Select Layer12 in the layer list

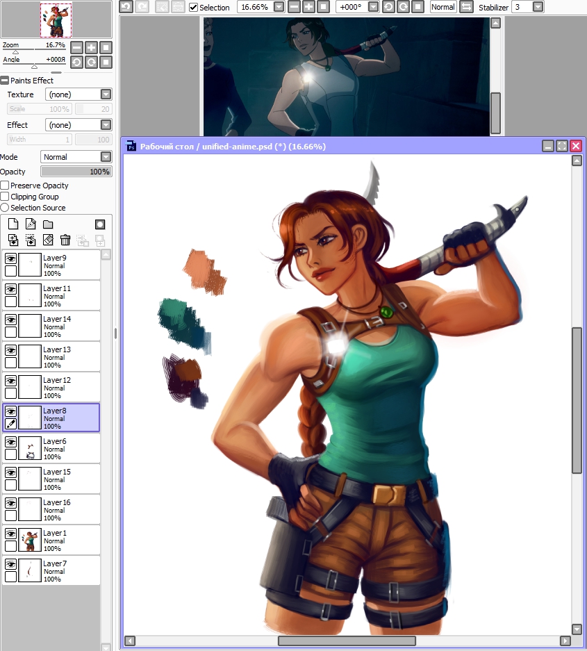[x=51, y=387]
